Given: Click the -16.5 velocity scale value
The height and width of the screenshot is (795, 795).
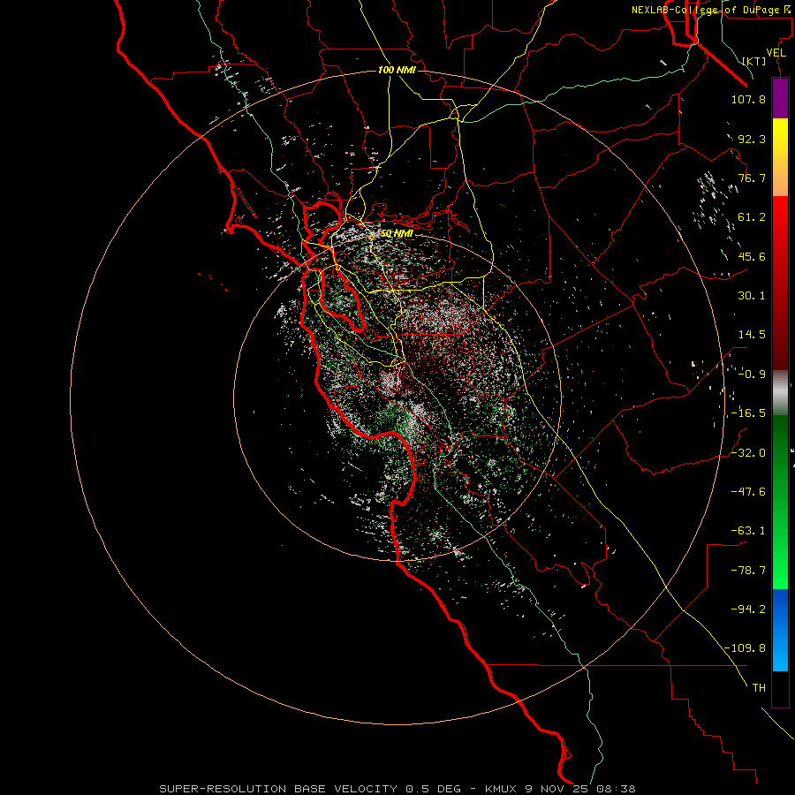Looking at the screenshot, I should tap(748, 413).
